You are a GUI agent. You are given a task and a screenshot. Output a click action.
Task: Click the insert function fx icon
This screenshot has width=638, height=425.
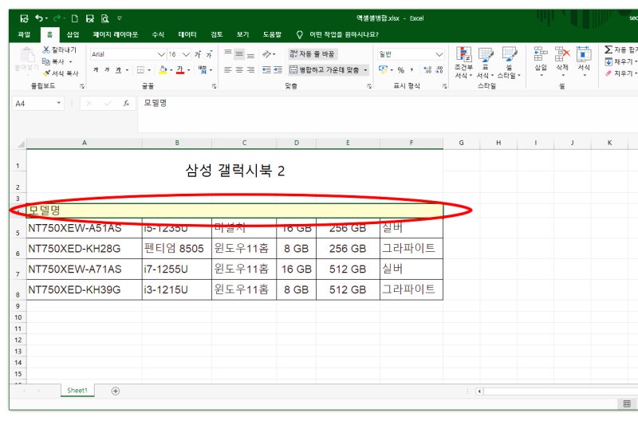pos(126,104)
